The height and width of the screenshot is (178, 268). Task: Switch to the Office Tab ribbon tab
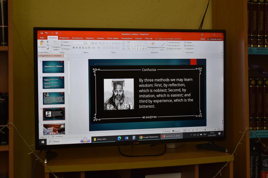[x=148, y=39]
